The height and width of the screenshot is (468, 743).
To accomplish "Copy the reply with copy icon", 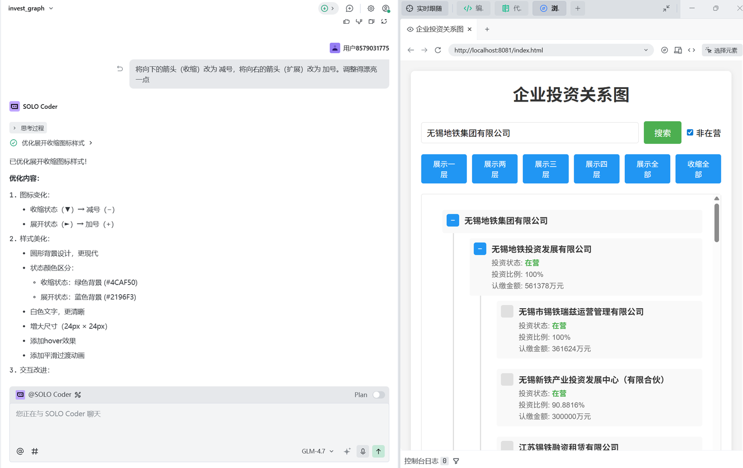I will click(x=372, y=22).
